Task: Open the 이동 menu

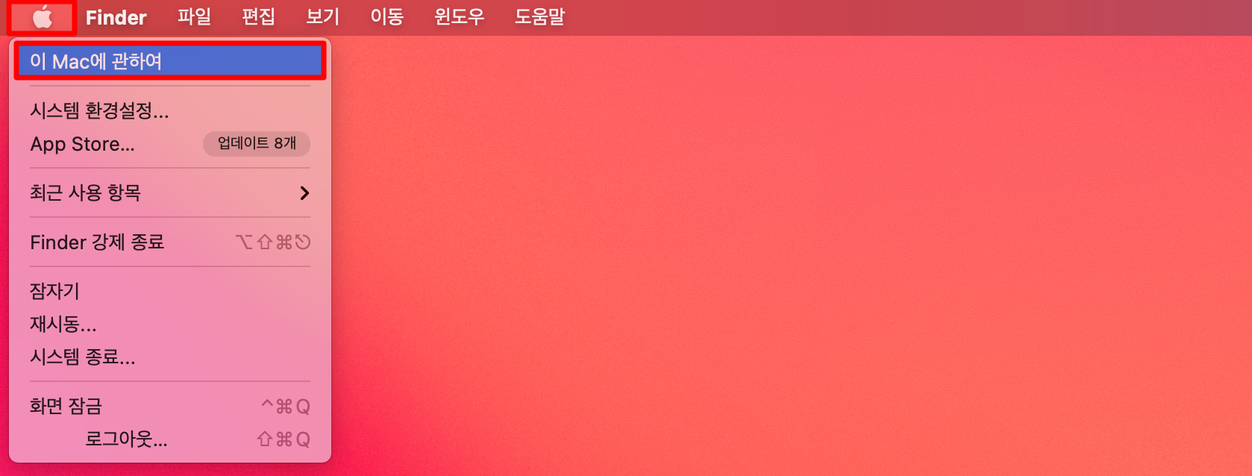Action: (386, 17)
